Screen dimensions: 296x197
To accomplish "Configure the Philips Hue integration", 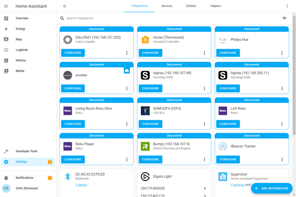I will pos(228,53).
